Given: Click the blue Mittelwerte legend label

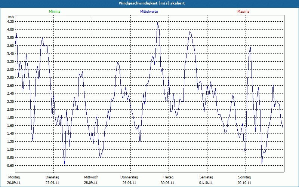Looking at the screenshot, I should pyautogui.click(x=149, y=12).
